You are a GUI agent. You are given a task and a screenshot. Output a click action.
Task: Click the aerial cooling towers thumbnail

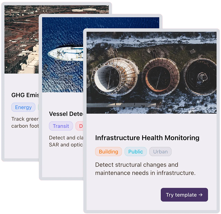pos(152,73)
